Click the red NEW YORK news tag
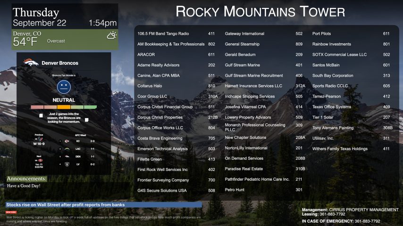The height and width of the screenshot is (226, 403). (x=11, y=212)
